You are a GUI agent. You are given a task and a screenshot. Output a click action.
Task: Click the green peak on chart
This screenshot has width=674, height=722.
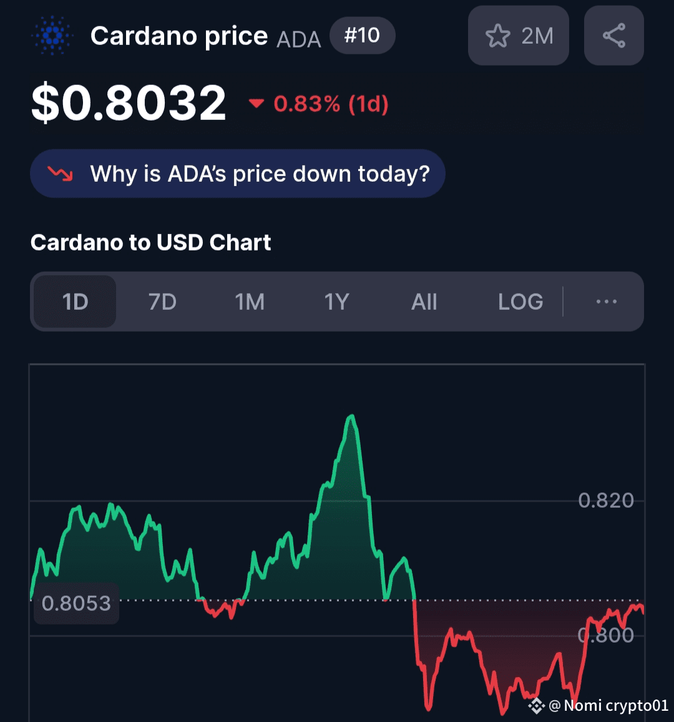tap(352, 417)
